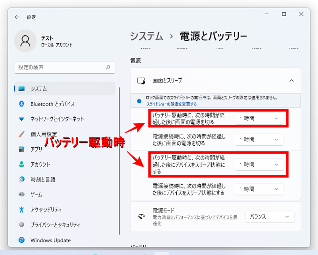The image size is (318, 255).
Task: Click the search magnifier icon
Action: 108,67
